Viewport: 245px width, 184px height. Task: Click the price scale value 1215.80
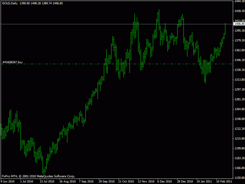coord(240,138)
